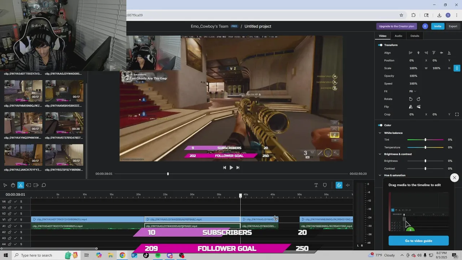Align clip vertically centered
The image size is (462, 260).
(x=441, y=53)
